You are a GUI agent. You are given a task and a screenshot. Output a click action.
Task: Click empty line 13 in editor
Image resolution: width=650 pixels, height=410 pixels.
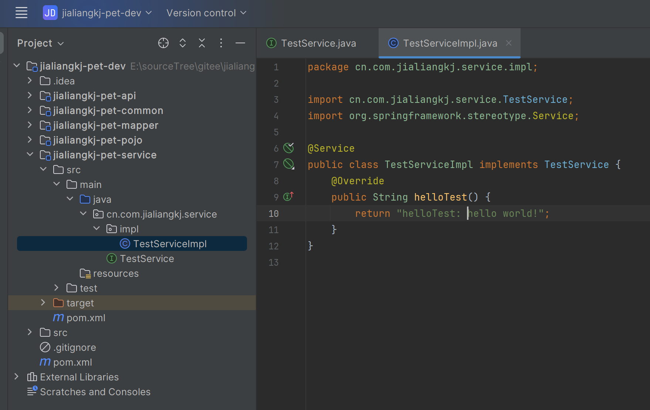point(477,262)
